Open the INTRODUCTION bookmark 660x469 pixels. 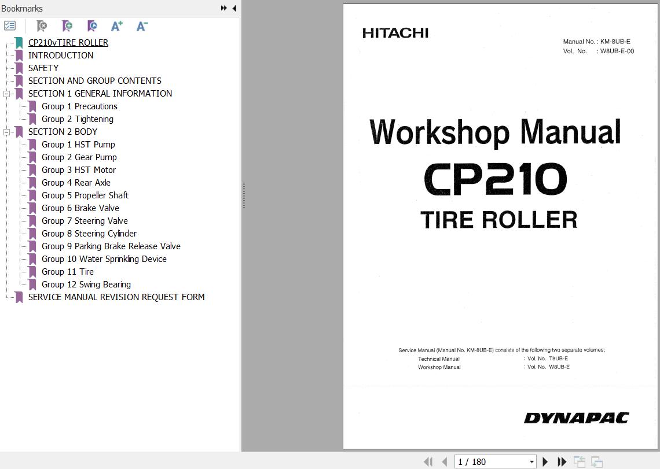coord(61,55)
